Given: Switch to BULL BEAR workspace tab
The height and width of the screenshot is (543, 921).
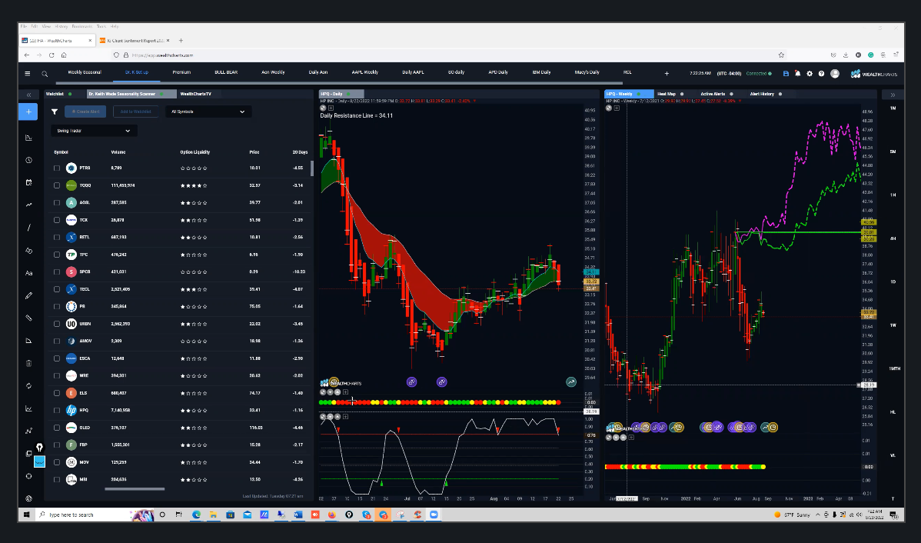Looking at the screenshot, I should [x=226, y=72].
